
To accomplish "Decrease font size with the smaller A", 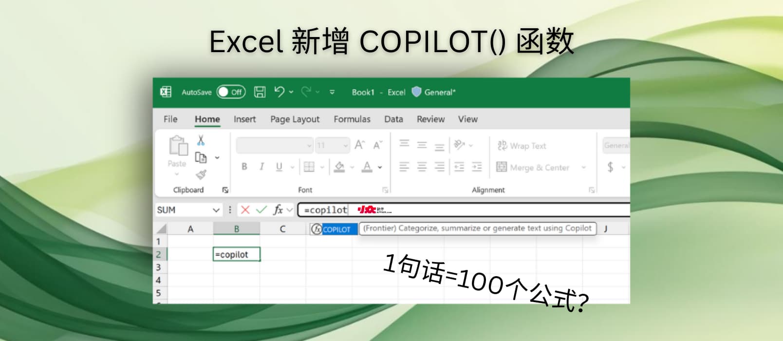I will pyautogui.click(x=378, y=145).
